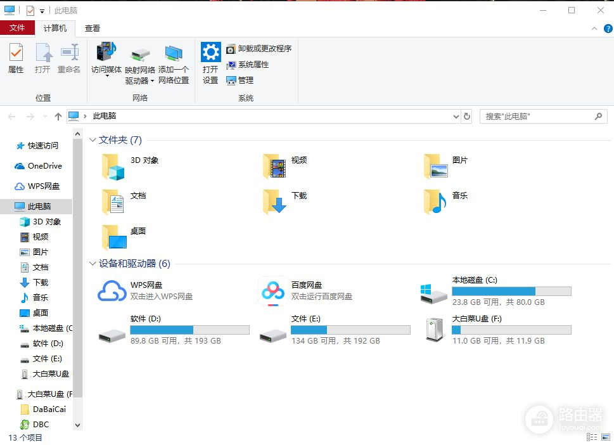The width and height of the screenshot is (614, 445).
Task: Click the help question mark icon
Action: pyautogui.click(x=608, y=29)
